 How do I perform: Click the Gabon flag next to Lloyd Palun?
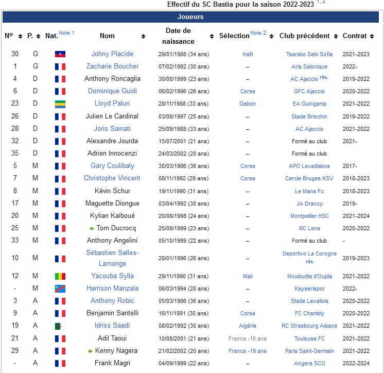click(x=60, y=104)
